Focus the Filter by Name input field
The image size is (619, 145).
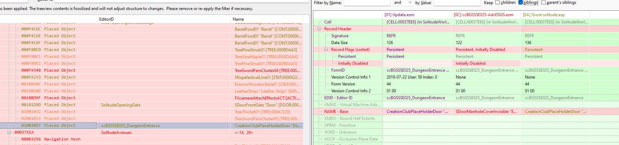(x=367, y=3)
